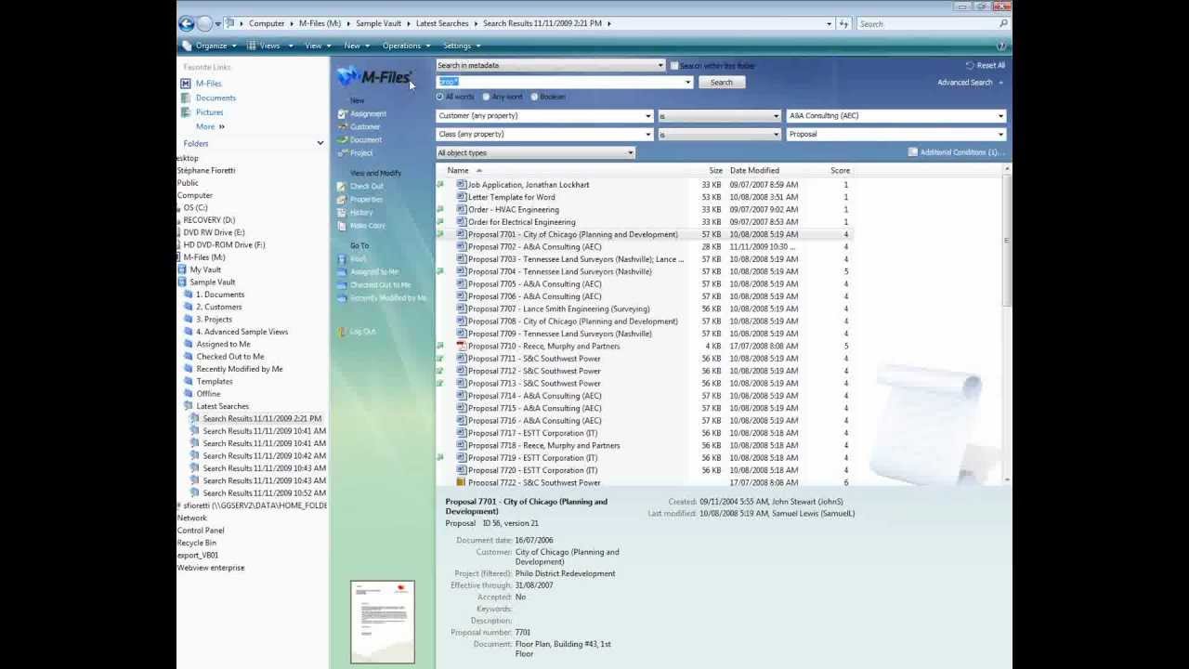
Task: Click the Explorer Search box
Action: coord(932,23)
